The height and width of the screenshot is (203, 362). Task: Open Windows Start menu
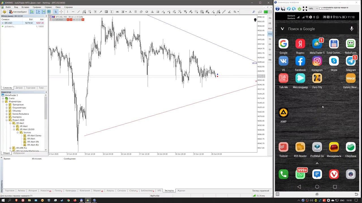coord(3,200)
